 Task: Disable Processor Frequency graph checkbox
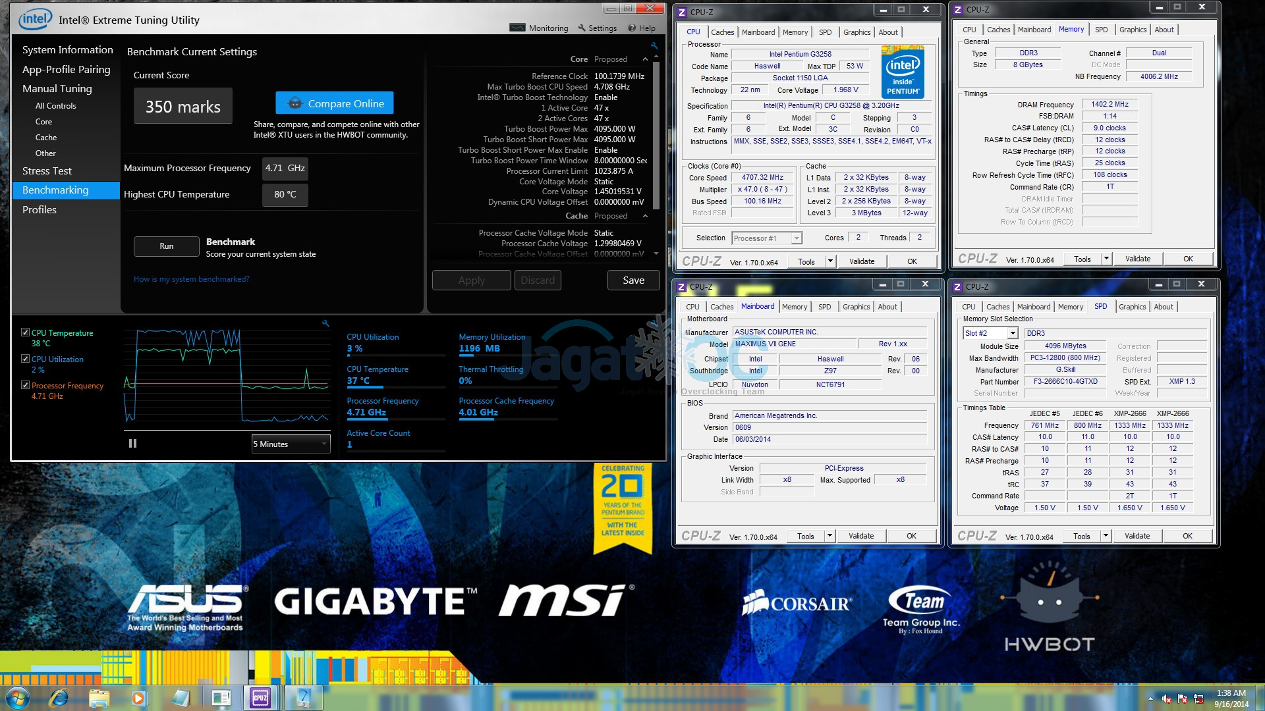click(25, 385)
